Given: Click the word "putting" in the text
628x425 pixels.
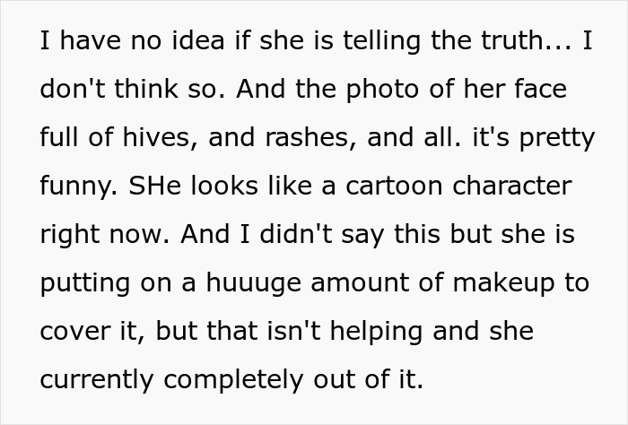Looking at the screenshot, I should (82, 282).
